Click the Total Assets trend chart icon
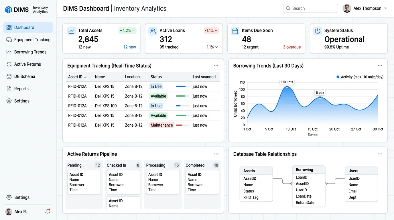Viewport: 394px width, 220px height. [71, 31]
